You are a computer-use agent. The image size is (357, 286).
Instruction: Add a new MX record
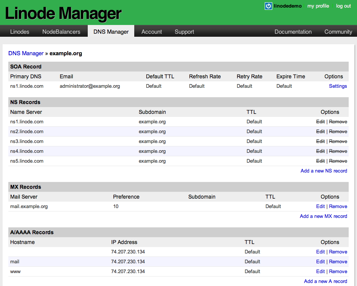pyautogui.click(x=323, y=216)
